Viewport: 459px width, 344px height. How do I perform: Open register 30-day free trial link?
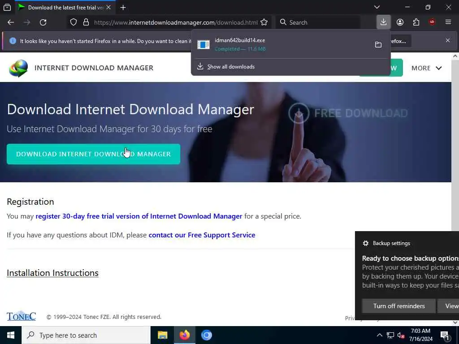point(139,216)
